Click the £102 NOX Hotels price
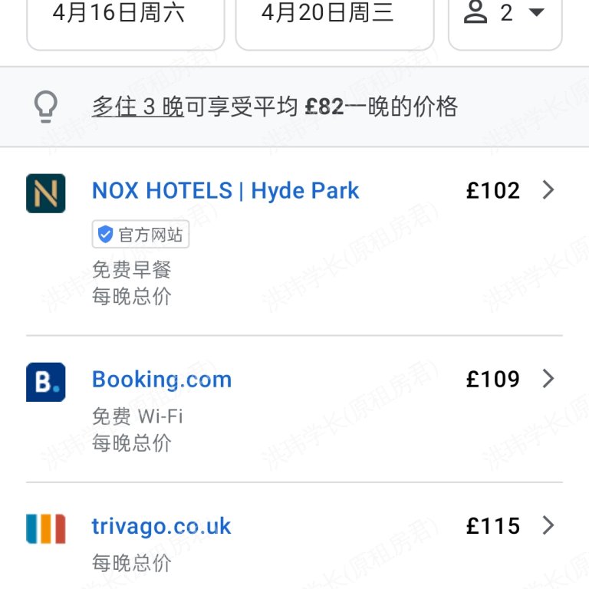 pos(492,190)
